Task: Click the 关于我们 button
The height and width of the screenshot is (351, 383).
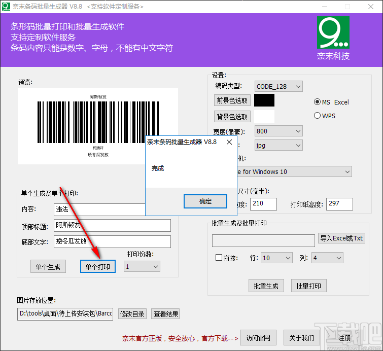Action: pyautogui.click(x=301, y=338)
